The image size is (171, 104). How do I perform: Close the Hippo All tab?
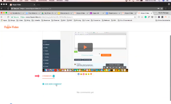click(103, 13)
